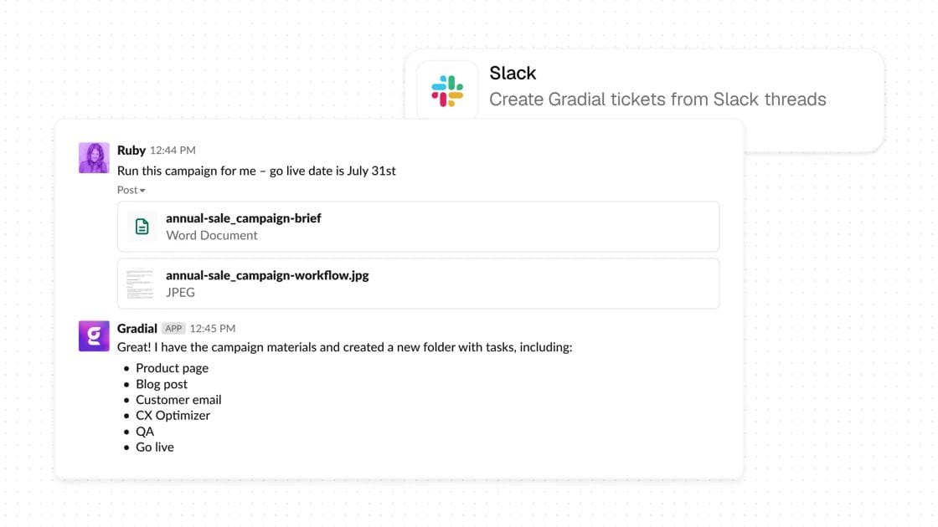Screen dimensions: 938x527
Task: Click Create Gradial tickets from Slack threads text
Action: pos(657,100)
